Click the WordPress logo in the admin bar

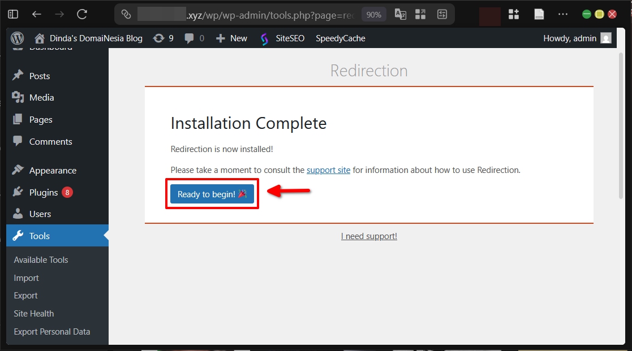coord(17,38)
